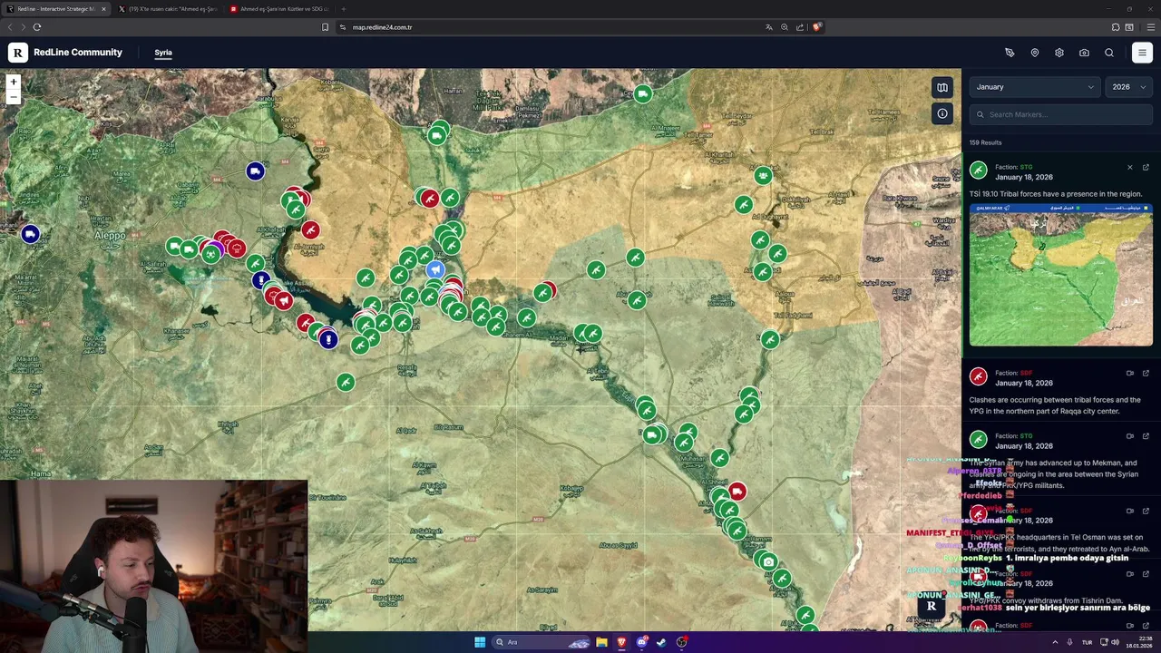Click the Mekman advance STG faction icon
The height and width of the screenshot is (653, 1161).
pyautogui.click(x=978, y=440)
